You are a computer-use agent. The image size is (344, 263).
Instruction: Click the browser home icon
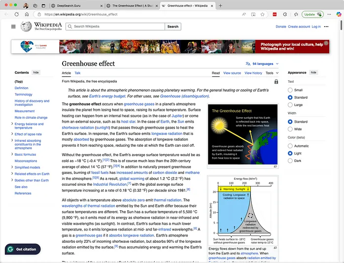tap(27, 14)
